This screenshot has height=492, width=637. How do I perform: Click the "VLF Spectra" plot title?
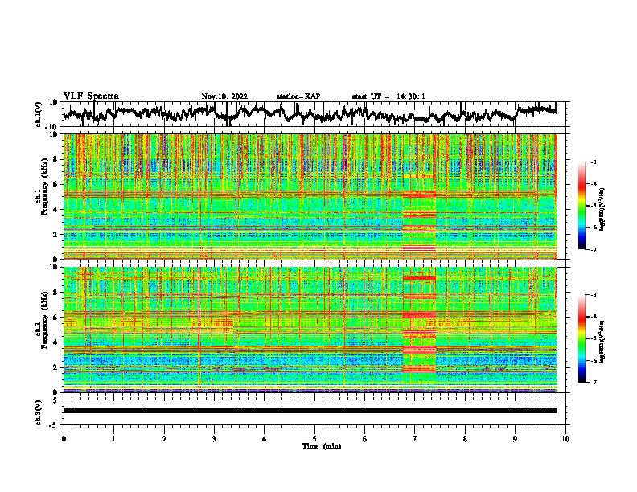(91, 96)
